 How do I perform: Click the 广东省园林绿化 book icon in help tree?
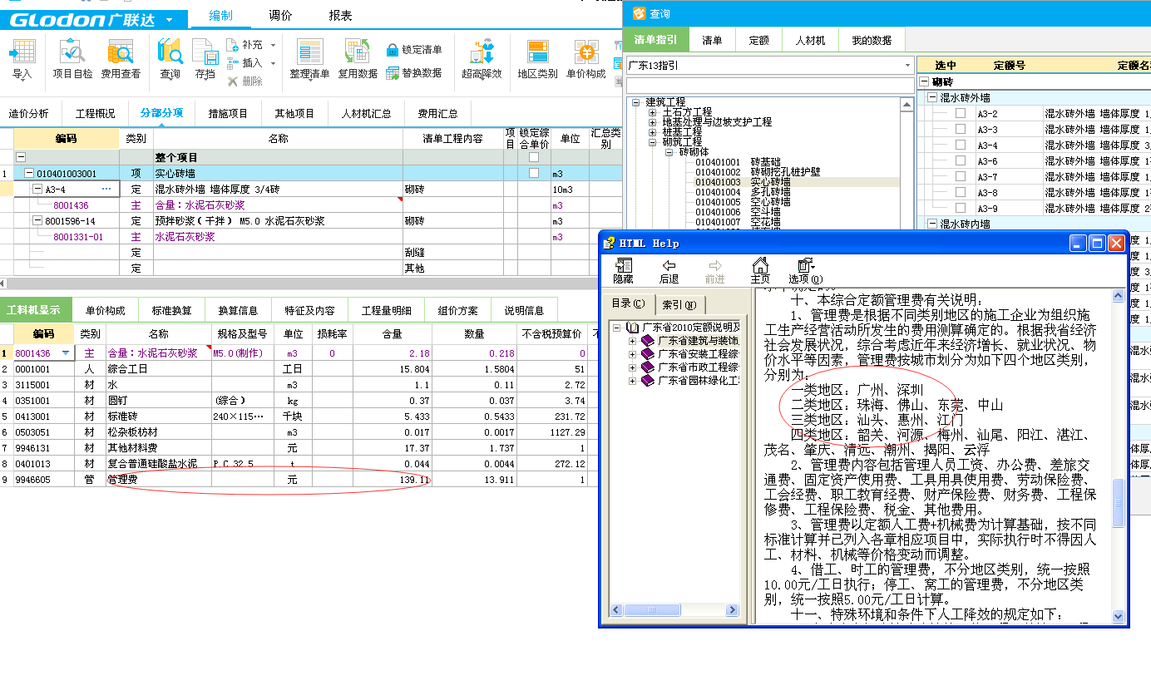[x=649, y=380]
